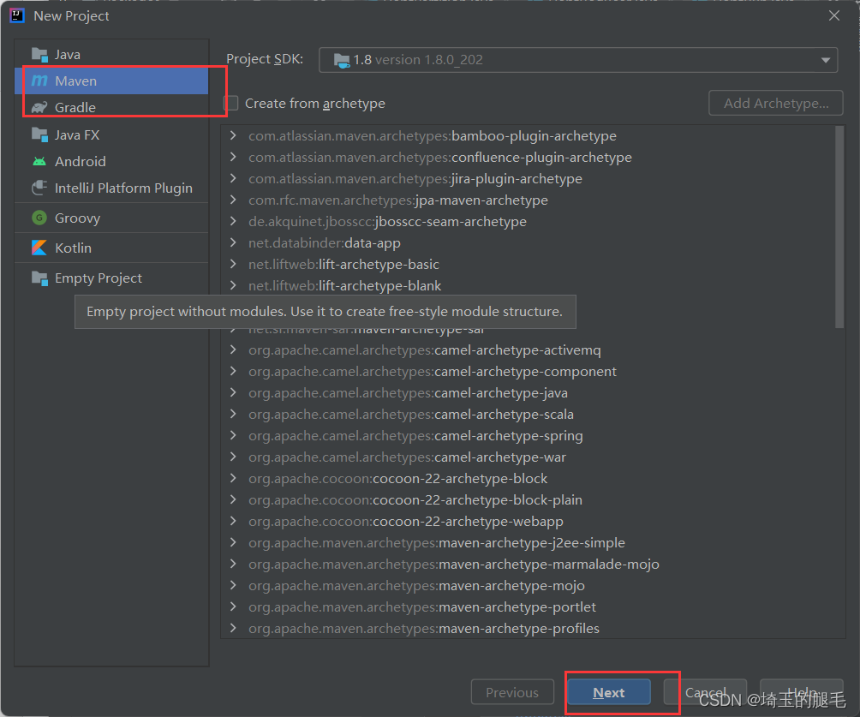Select the Gradle elephant icon

coord(39,107)
